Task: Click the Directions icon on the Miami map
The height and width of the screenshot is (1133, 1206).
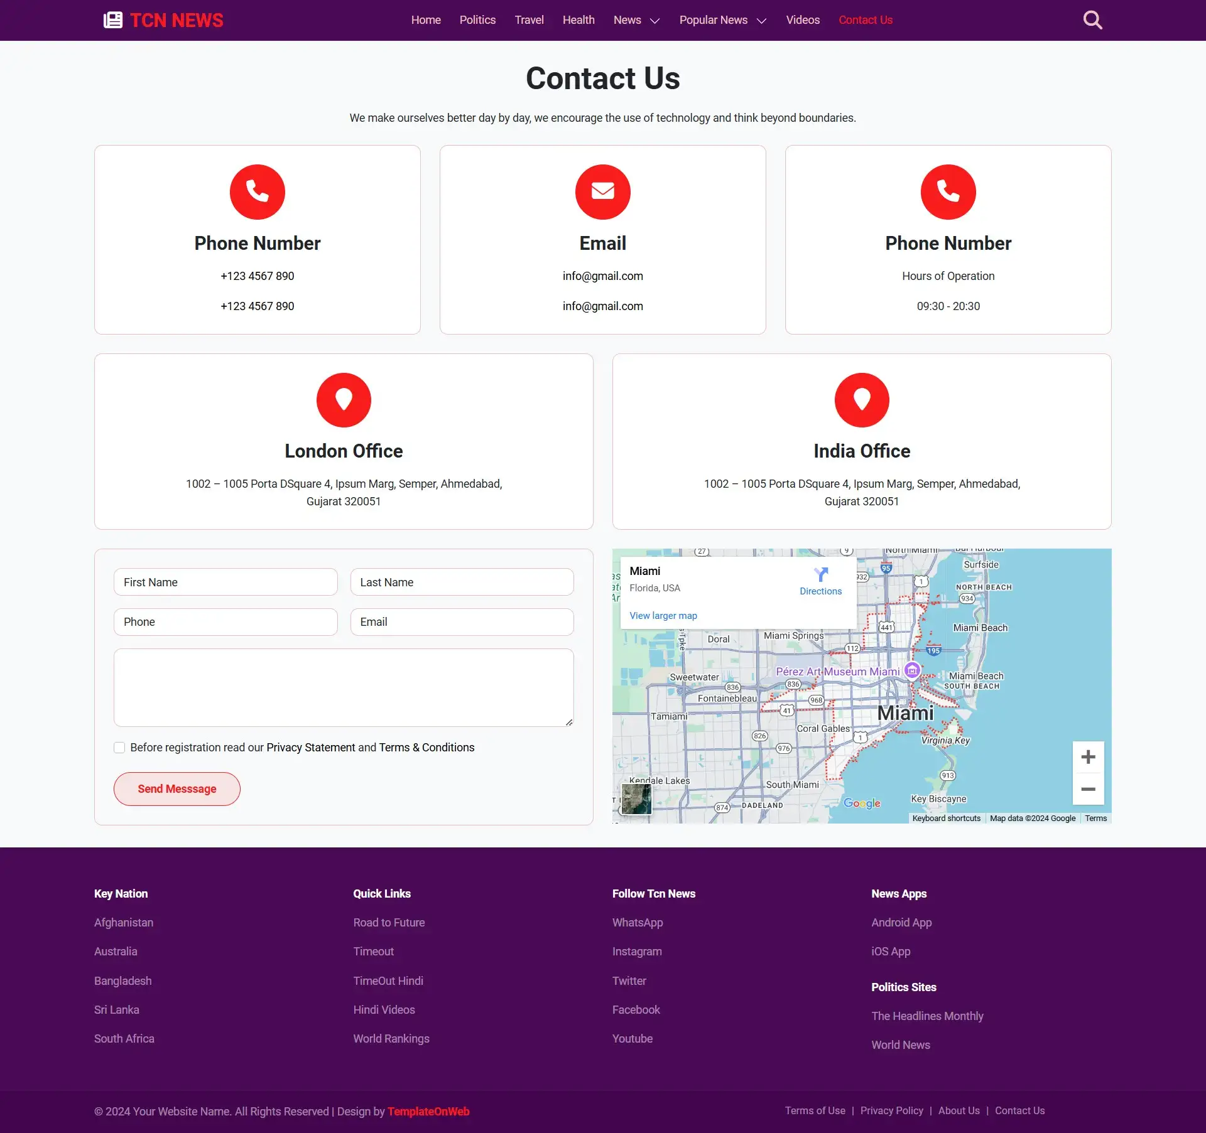Action: [820, 574]
